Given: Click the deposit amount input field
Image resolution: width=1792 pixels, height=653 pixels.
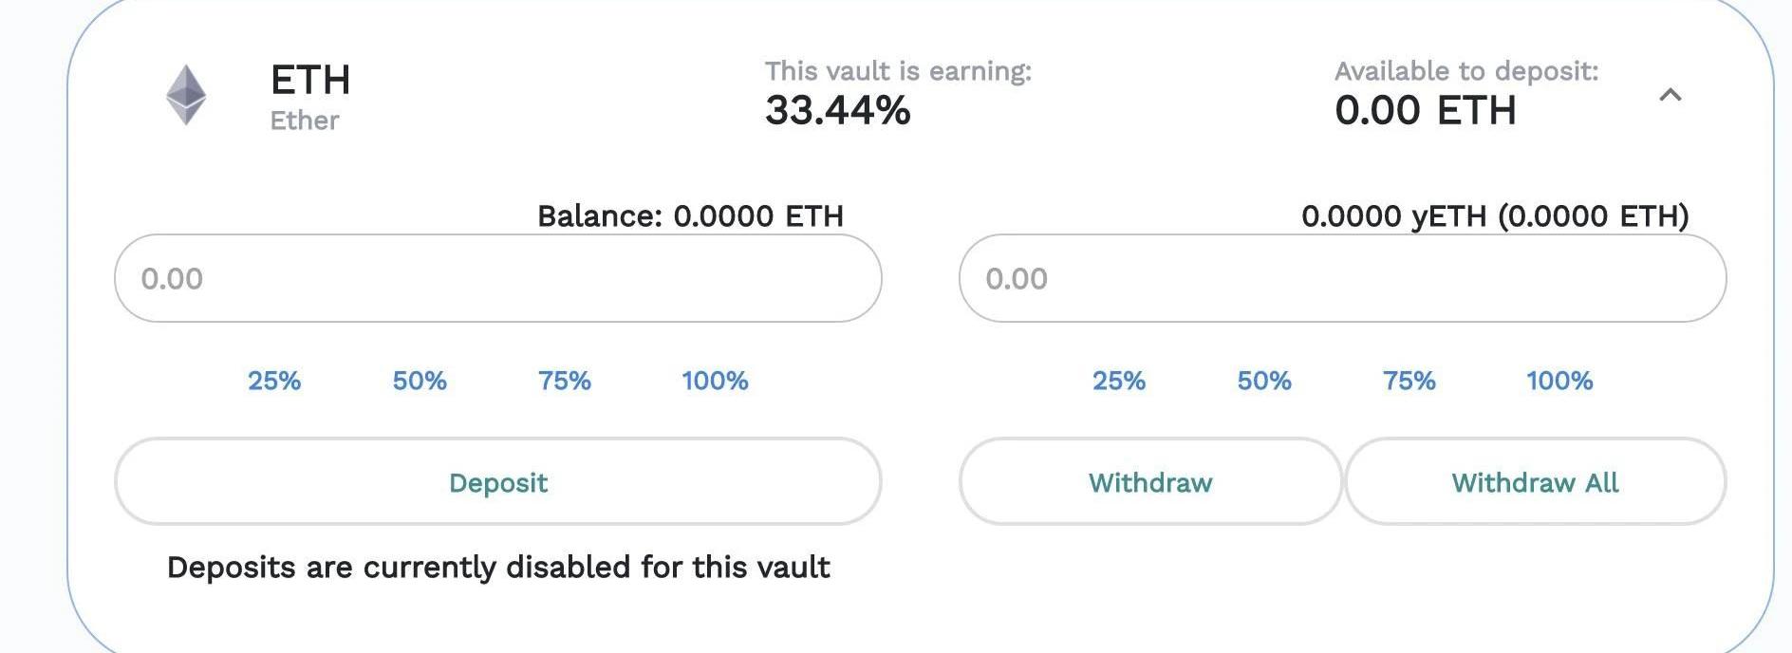Looking at the screenshot, I should 497,278.
